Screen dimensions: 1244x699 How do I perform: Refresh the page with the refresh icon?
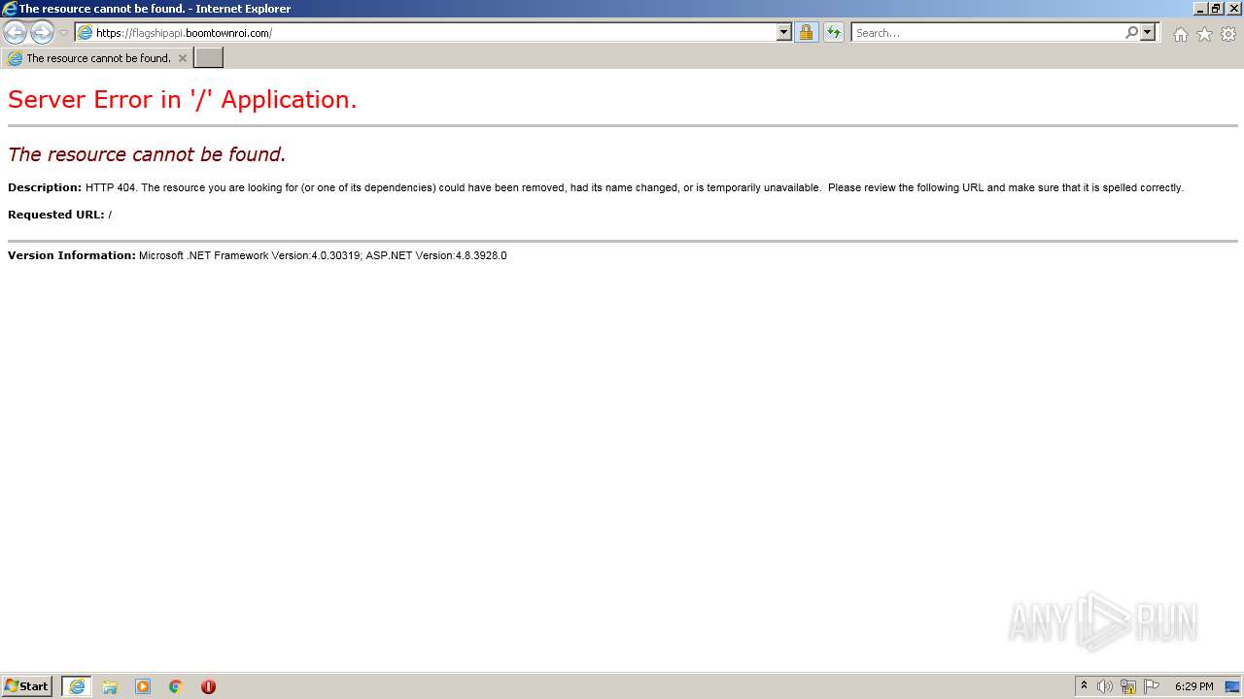834,33
